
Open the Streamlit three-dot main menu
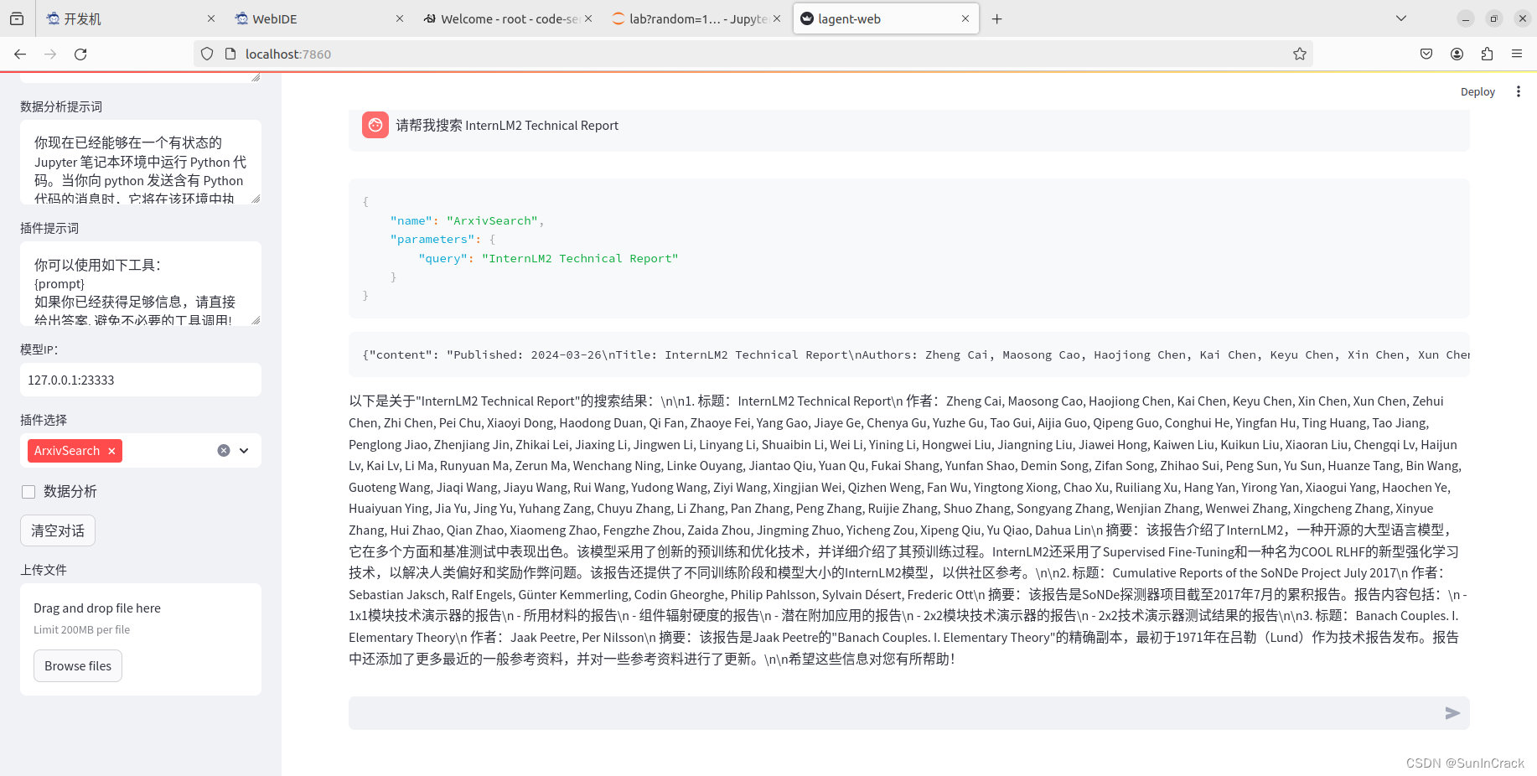pyautogui.click(x=1519, y=91)
